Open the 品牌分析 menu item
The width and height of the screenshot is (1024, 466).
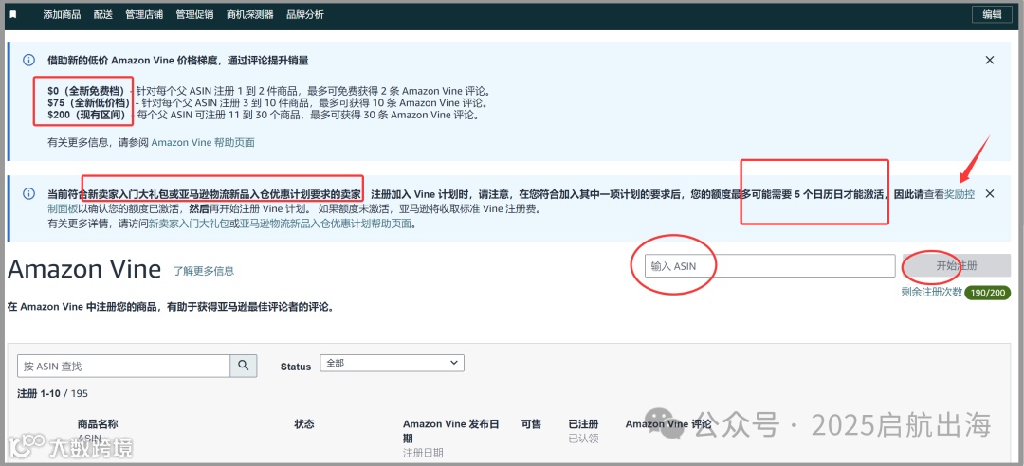[x=305, y=14]
